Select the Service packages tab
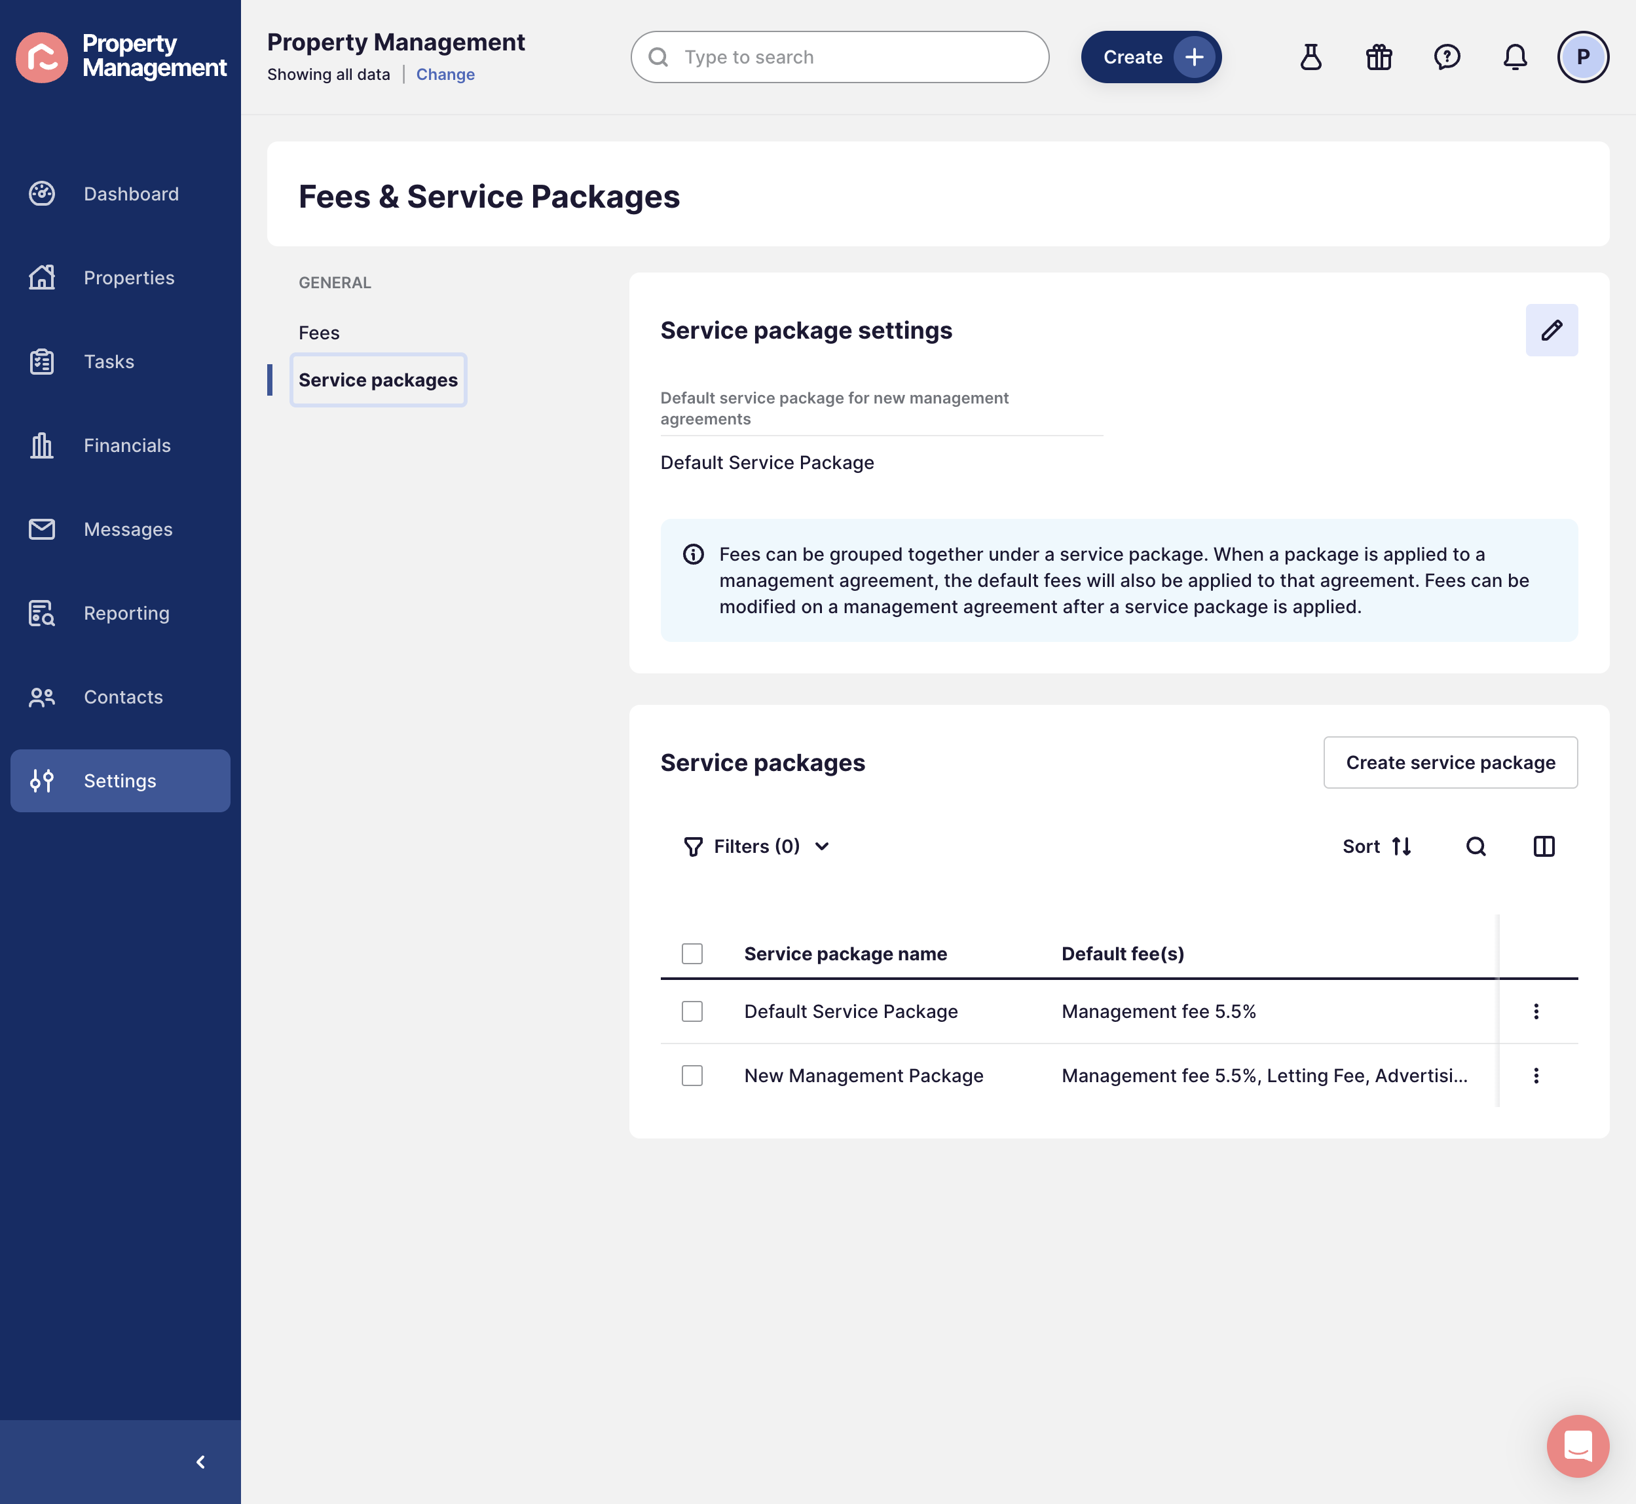The height and width of the screenshot is (1504, 1636). 379,380
